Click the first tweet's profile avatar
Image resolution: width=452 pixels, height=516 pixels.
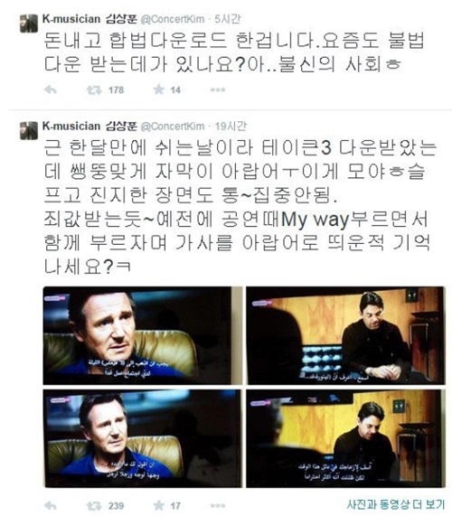[29, 23]
